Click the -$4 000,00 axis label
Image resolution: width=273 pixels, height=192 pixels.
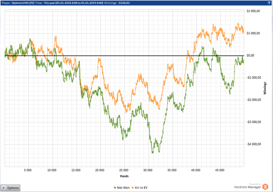click(x=253, y=144)
